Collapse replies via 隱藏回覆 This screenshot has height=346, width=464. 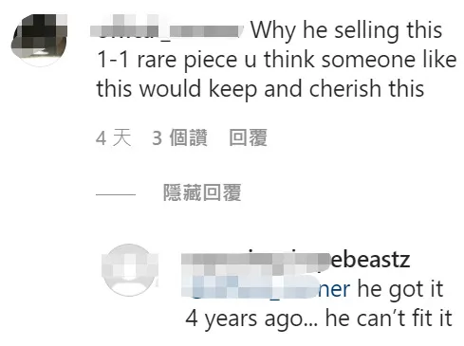click(x=202, y=192)
